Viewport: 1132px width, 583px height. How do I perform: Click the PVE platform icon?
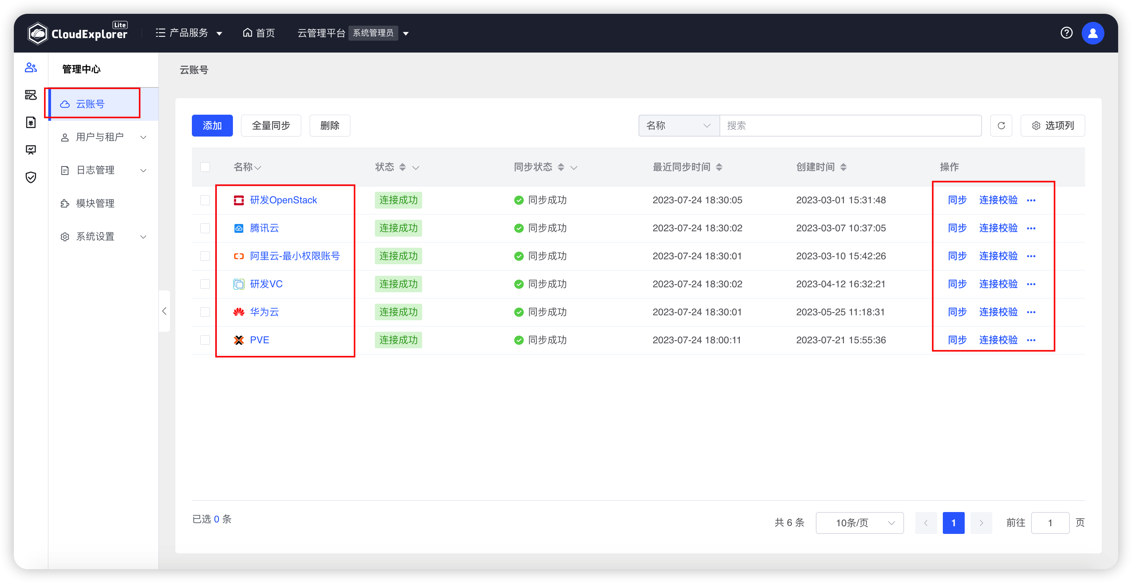(239, 340)
